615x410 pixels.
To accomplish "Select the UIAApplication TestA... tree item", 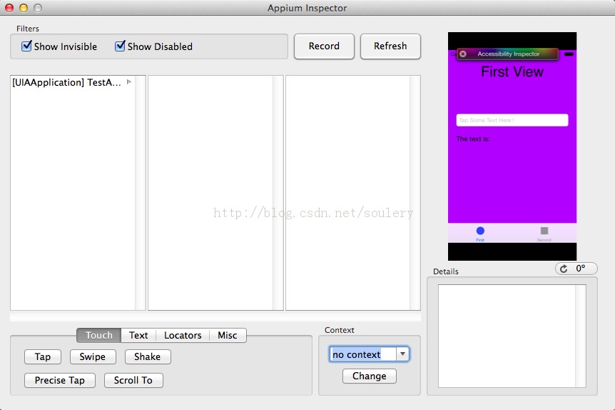I will click(x=67, y=83).
